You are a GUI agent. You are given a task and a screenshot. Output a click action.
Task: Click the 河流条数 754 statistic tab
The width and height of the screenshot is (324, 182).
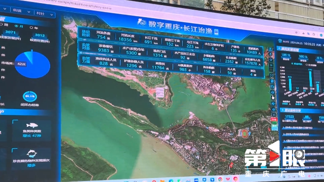(103, 35)
